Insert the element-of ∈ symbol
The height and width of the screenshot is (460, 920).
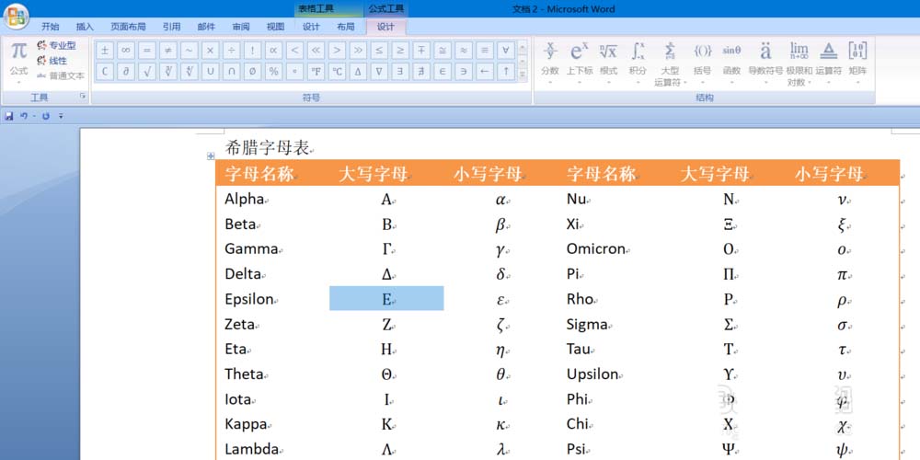click(x=443, y=72)
